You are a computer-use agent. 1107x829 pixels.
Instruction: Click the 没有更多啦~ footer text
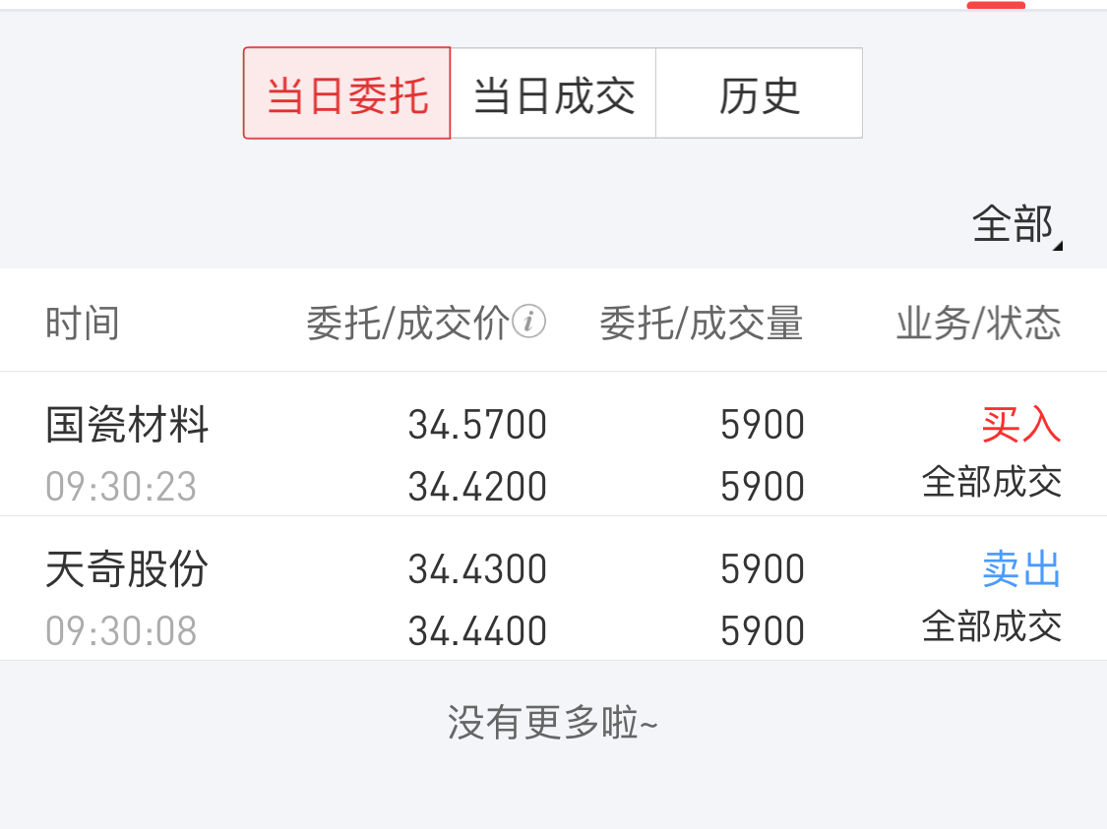click(553, 724)
